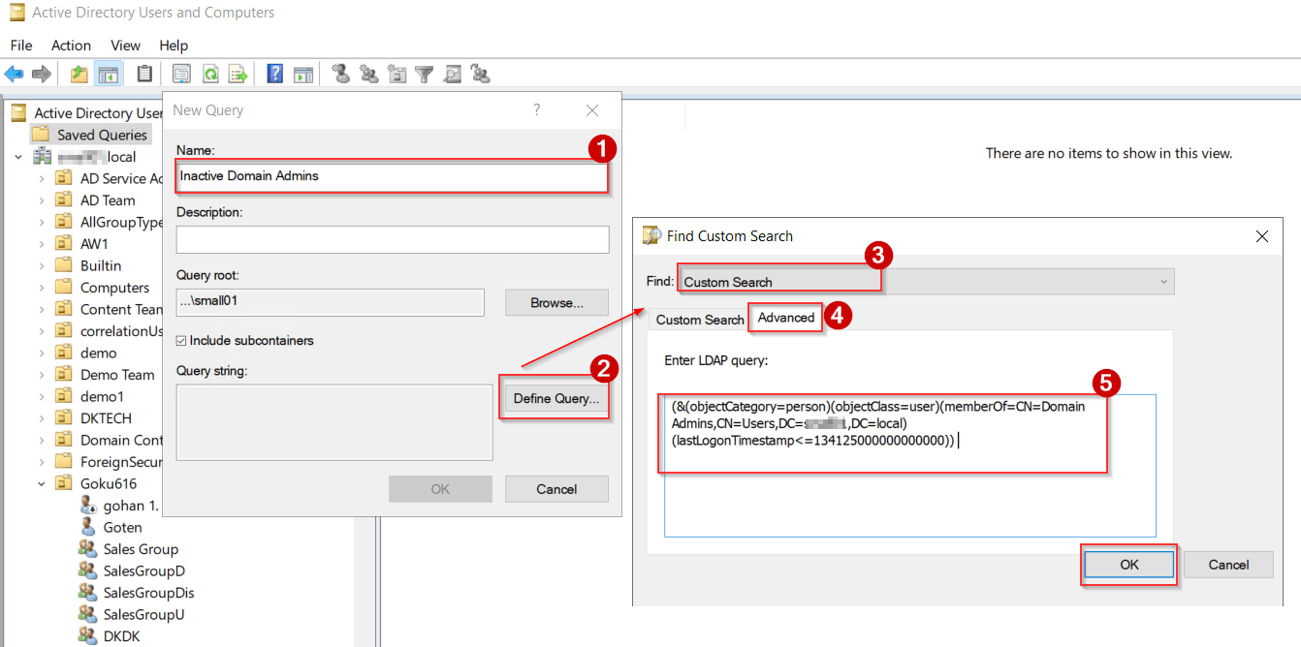Open the View menu
The image size is (1301, 647).
pos(125,46)
